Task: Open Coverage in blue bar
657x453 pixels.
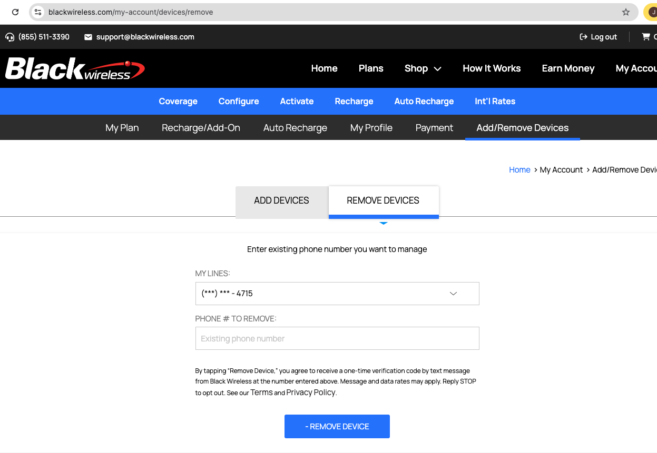Action: (178, 101)
